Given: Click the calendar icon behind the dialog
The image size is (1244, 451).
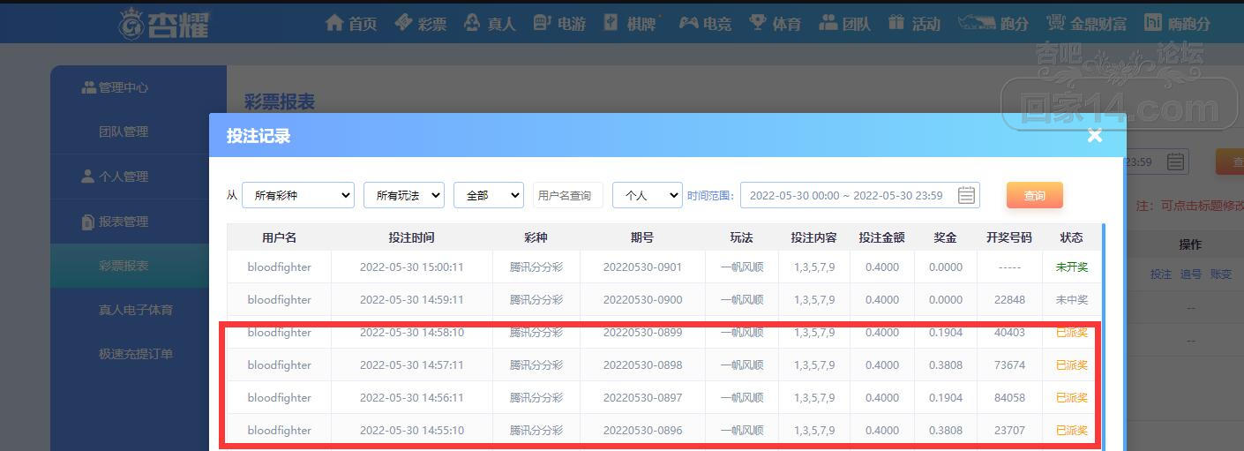Looking at the screenshot, I should 1175,162.
